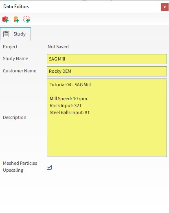Place cursor on Mill Speed: 10 rpm line
The width and height of the screenshot is (169, 213).
coord(68,99)
